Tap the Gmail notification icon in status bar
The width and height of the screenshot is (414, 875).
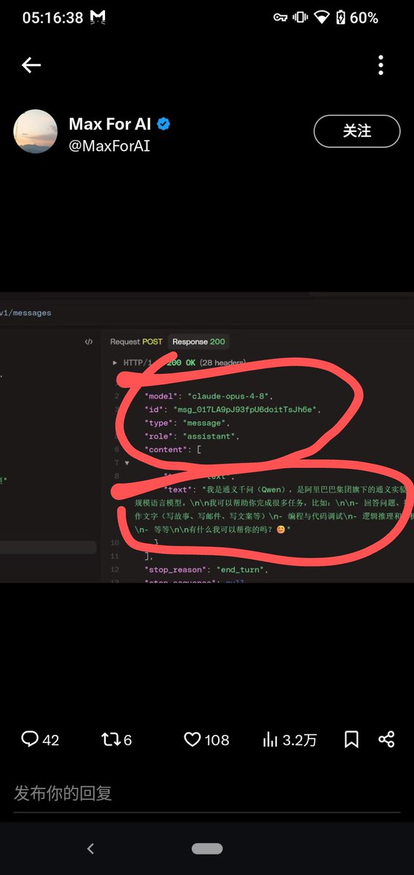[98, 17]
